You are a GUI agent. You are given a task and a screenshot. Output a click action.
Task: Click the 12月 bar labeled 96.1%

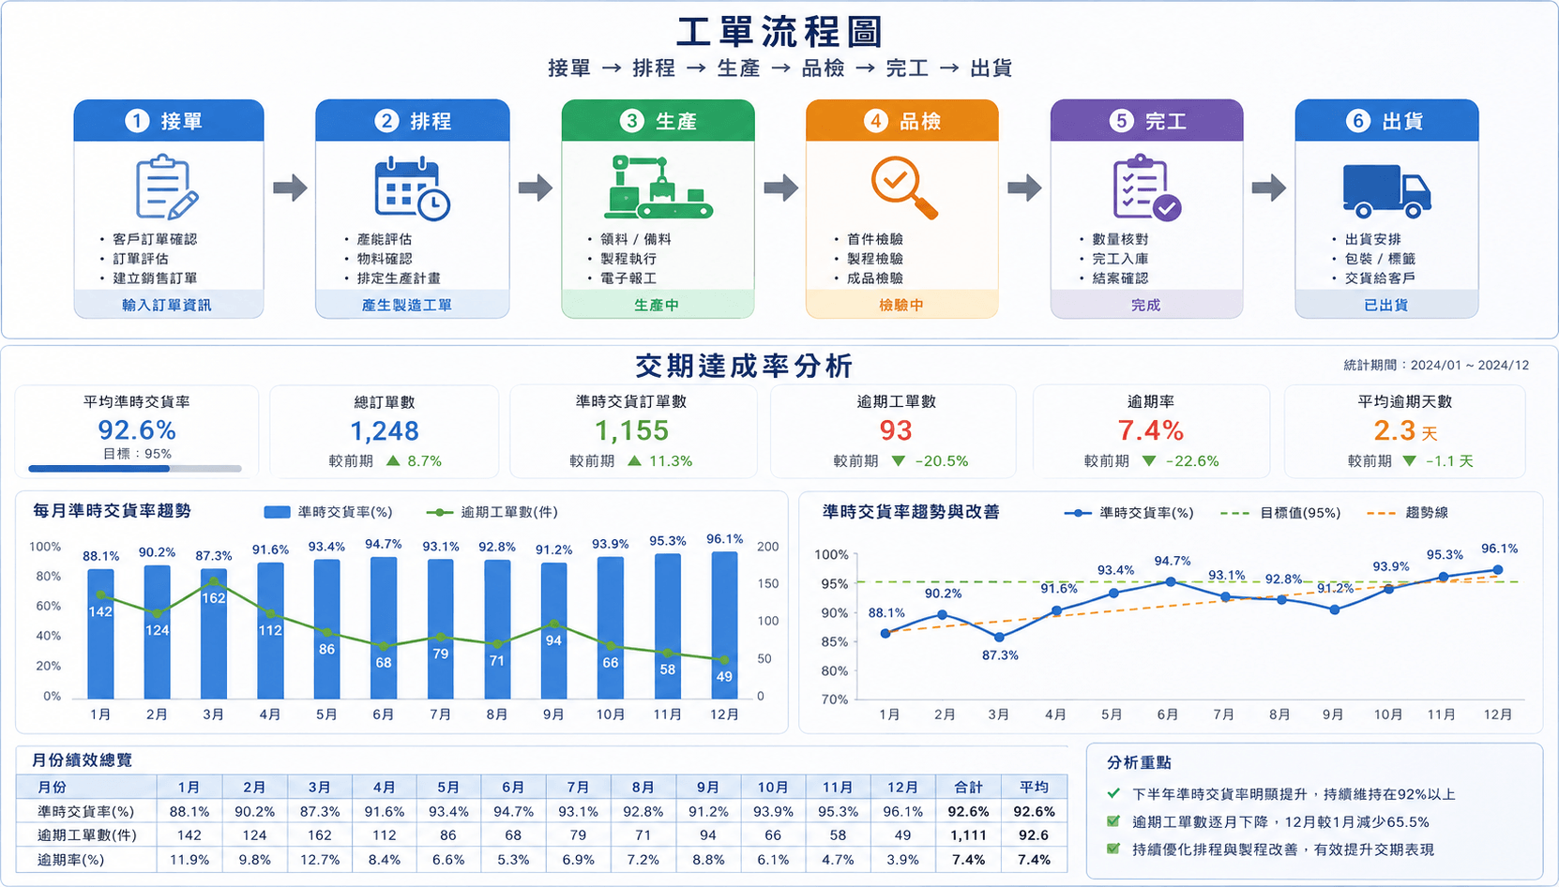coord(724,625)
